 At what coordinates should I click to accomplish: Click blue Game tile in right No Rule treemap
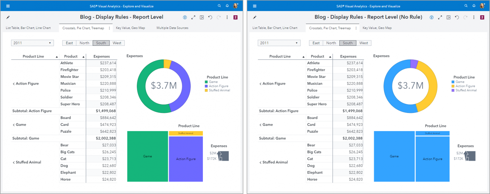point(394,156)
